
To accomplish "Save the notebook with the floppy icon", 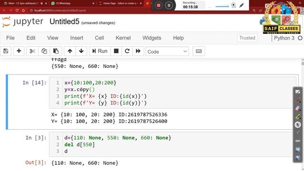I will (6, 51).
